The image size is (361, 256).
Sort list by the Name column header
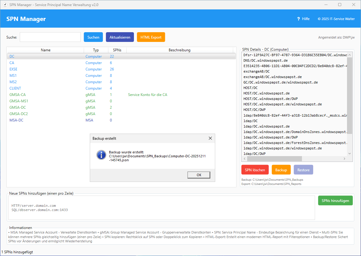(x=46, y=50)
